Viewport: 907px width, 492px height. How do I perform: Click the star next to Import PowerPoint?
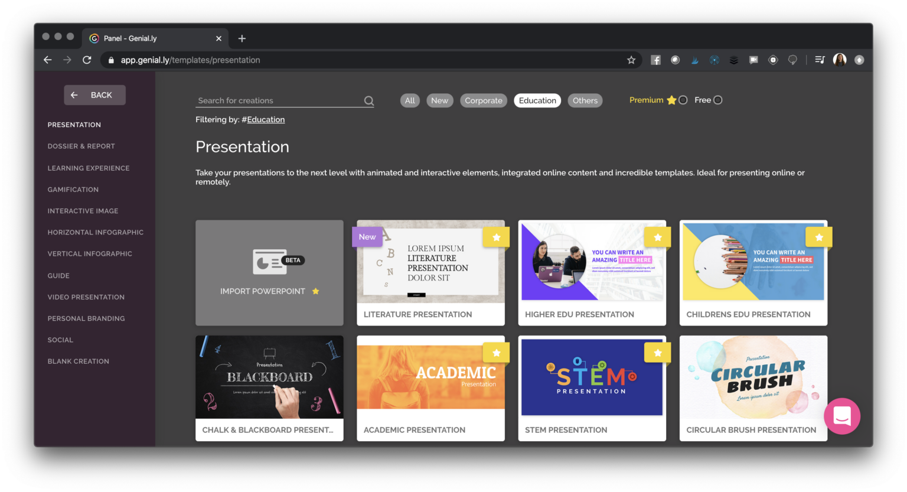(315, 291)
